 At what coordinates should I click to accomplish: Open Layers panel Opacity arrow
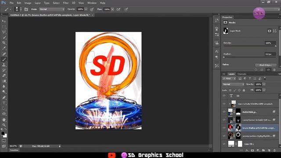(x=264, y=84)
